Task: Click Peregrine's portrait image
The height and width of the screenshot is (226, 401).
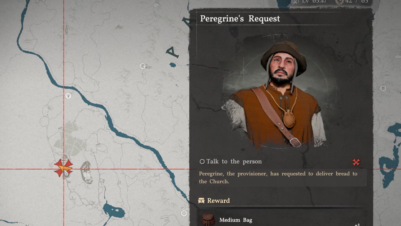Action: 279,94
